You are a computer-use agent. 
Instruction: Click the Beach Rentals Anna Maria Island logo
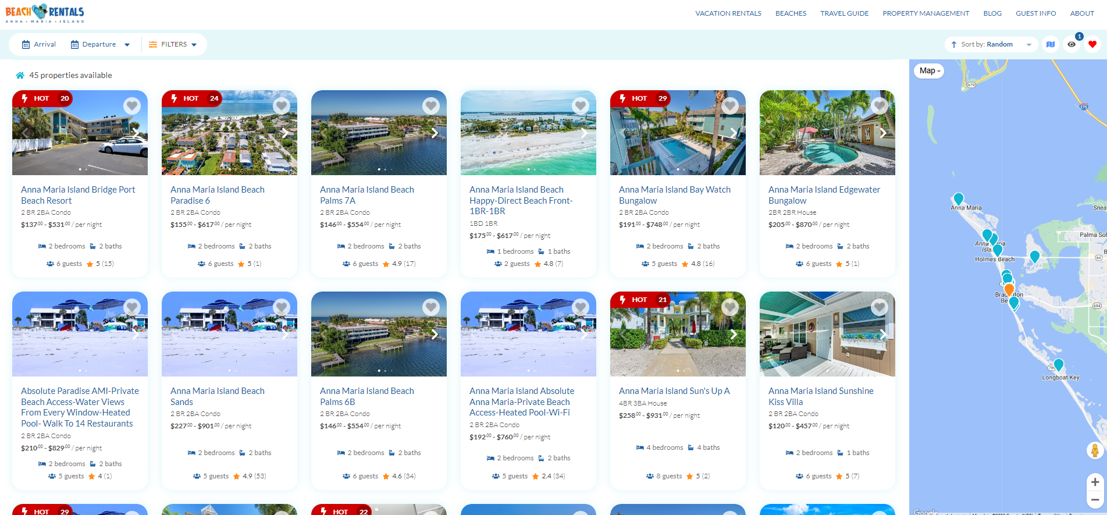[x=45, y=13]
